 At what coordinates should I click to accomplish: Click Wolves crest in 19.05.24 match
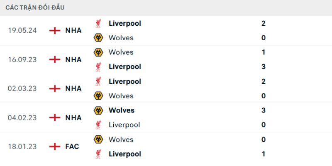coord(98,38)
